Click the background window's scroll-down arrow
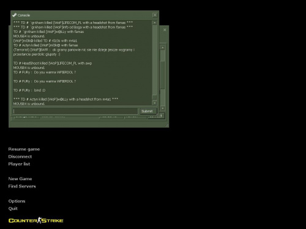Image resolution: width=306 pixels, height=229 pixels. point(163,108)
